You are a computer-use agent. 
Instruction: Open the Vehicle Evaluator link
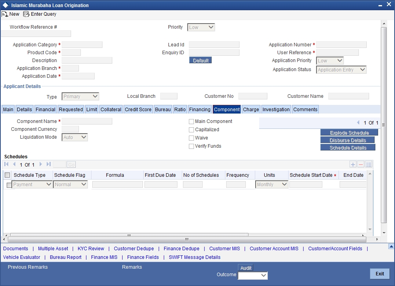pyautogui.click(x=22, y=257)
